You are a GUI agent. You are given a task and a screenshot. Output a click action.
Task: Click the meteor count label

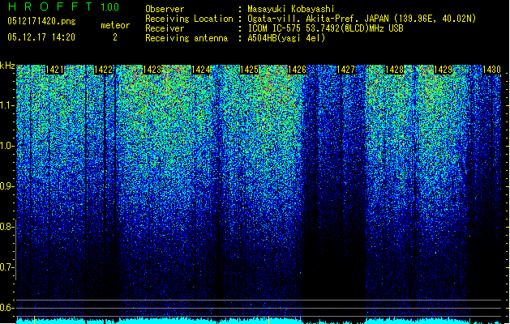115,25
